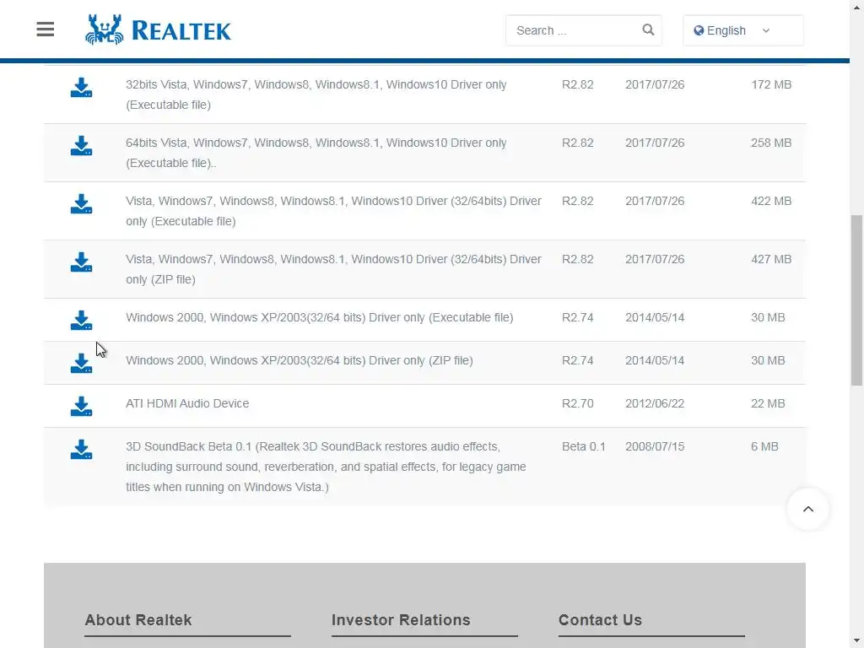This screenshot has width=864, height=648.
Task: Click the (32/64bits) Executable file description text
Action: 333,211
